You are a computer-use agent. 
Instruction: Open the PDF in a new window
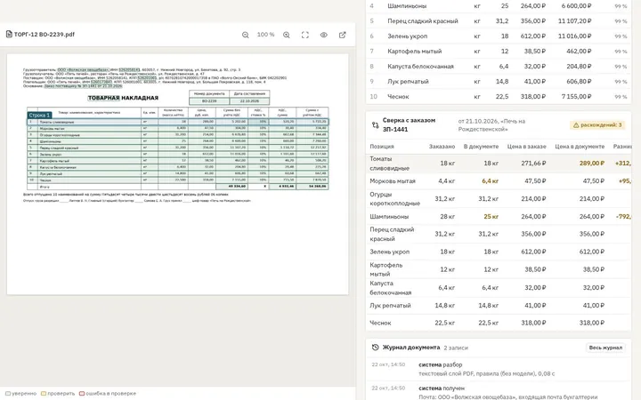343,35
